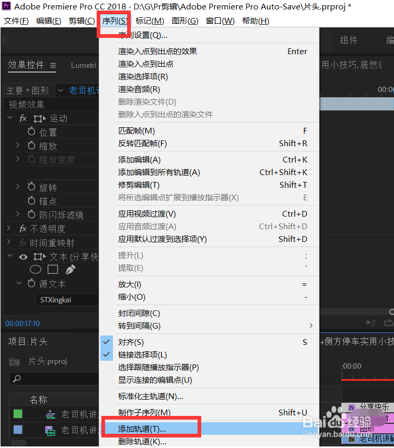Select 显示连接的编辑点(U) menu entry
The width and height of the screenshot is (394, 448).
tap(209, 380)
